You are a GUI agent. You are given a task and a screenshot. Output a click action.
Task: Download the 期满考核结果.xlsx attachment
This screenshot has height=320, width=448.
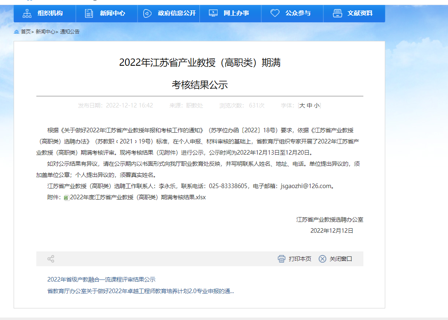[137, 197]
